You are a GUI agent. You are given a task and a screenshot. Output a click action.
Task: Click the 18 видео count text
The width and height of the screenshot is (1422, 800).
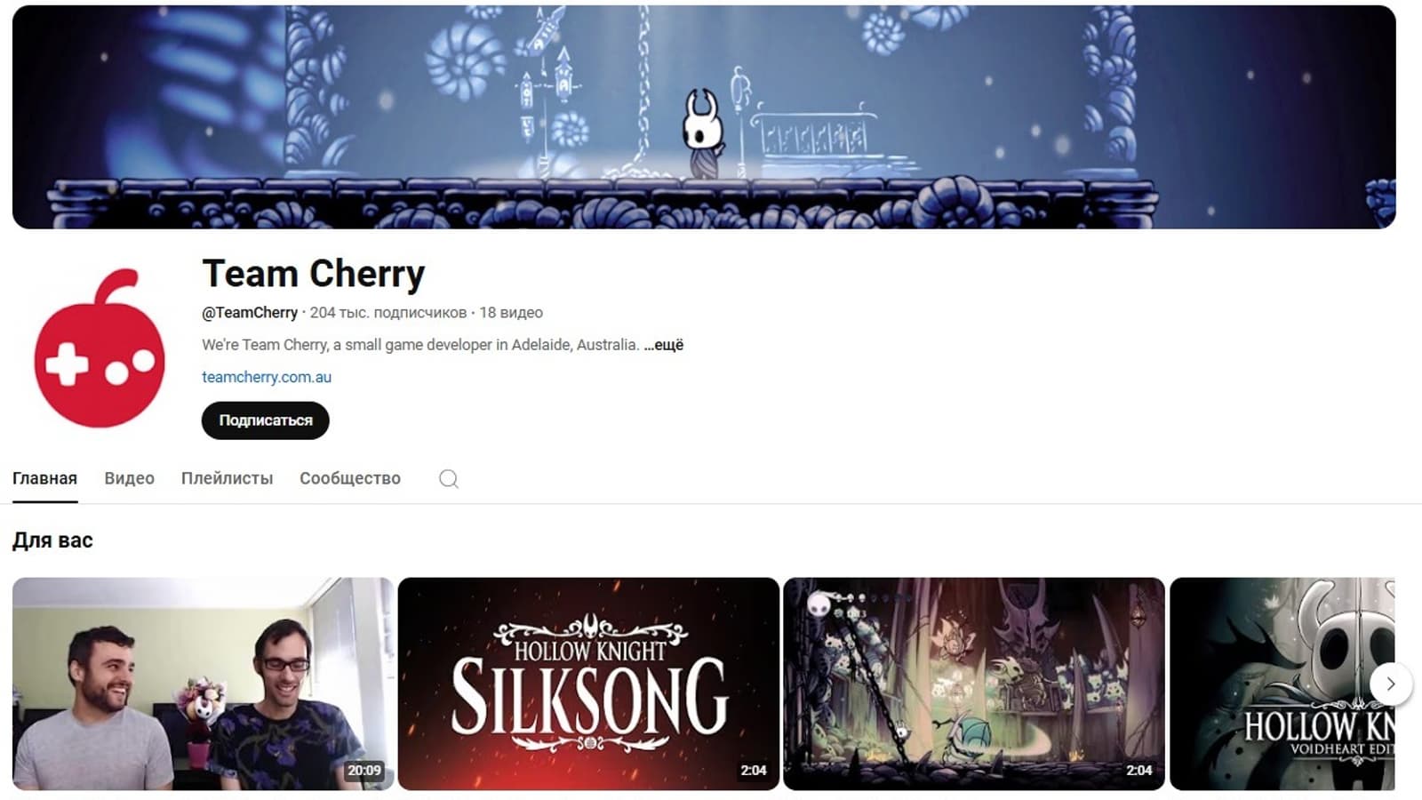[x=511, y=313]
